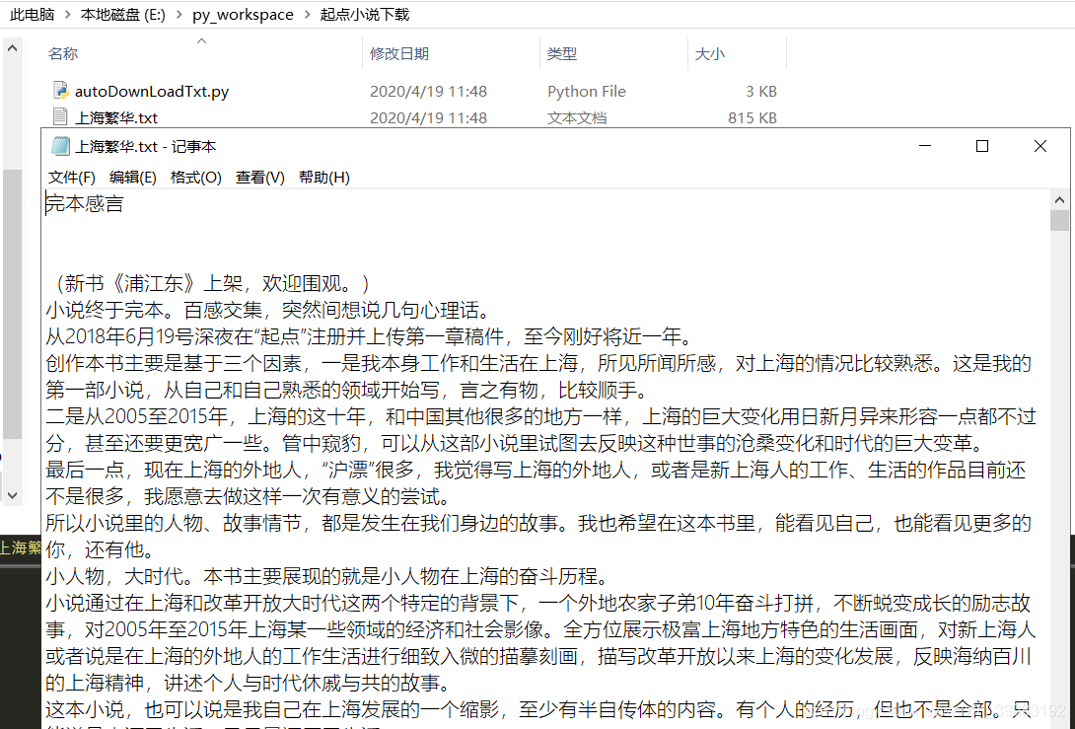
Task: Click 起点小说下载 breadcrumb folder
Action: point(365,15)
